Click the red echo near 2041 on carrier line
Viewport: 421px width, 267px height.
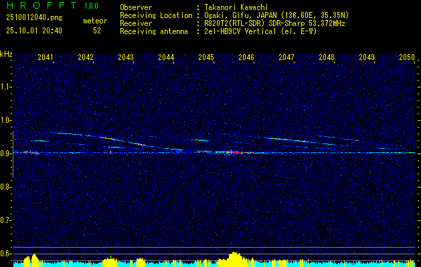point(31,153)
